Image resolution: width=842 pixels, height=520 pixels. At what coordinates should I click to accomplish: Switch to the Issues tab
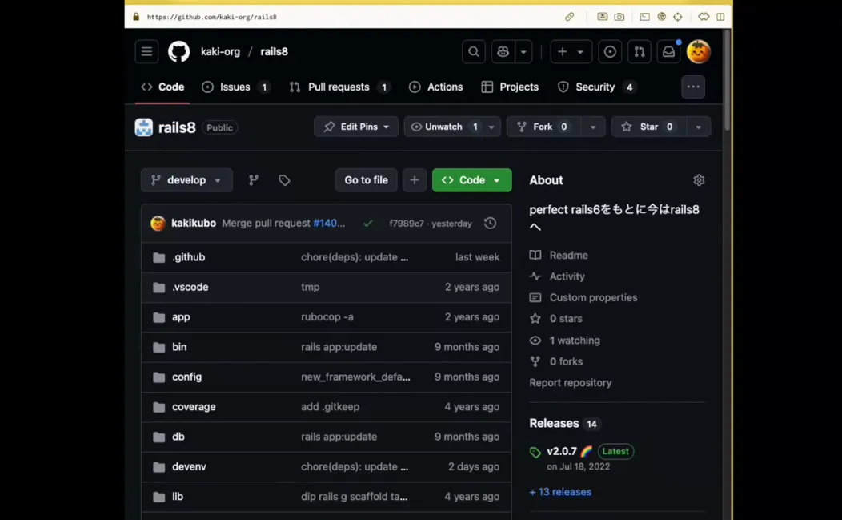click(x=236, y=87)
